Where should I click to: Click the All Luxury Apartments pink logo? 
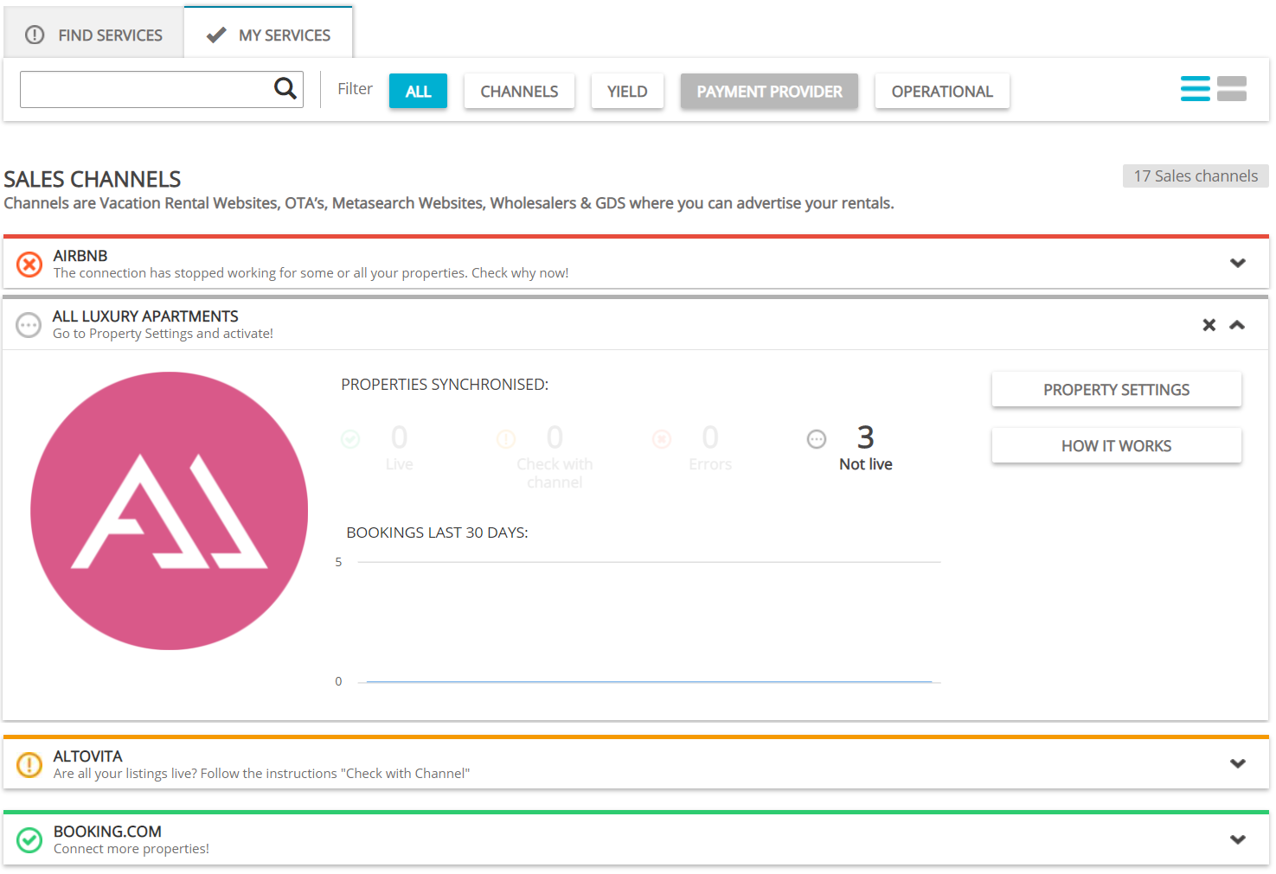[169, 511]
